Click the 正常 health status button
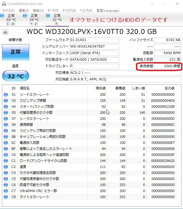The width and height of the screenshot is (183, 209). pyautogui.click(x=16, y=52)
